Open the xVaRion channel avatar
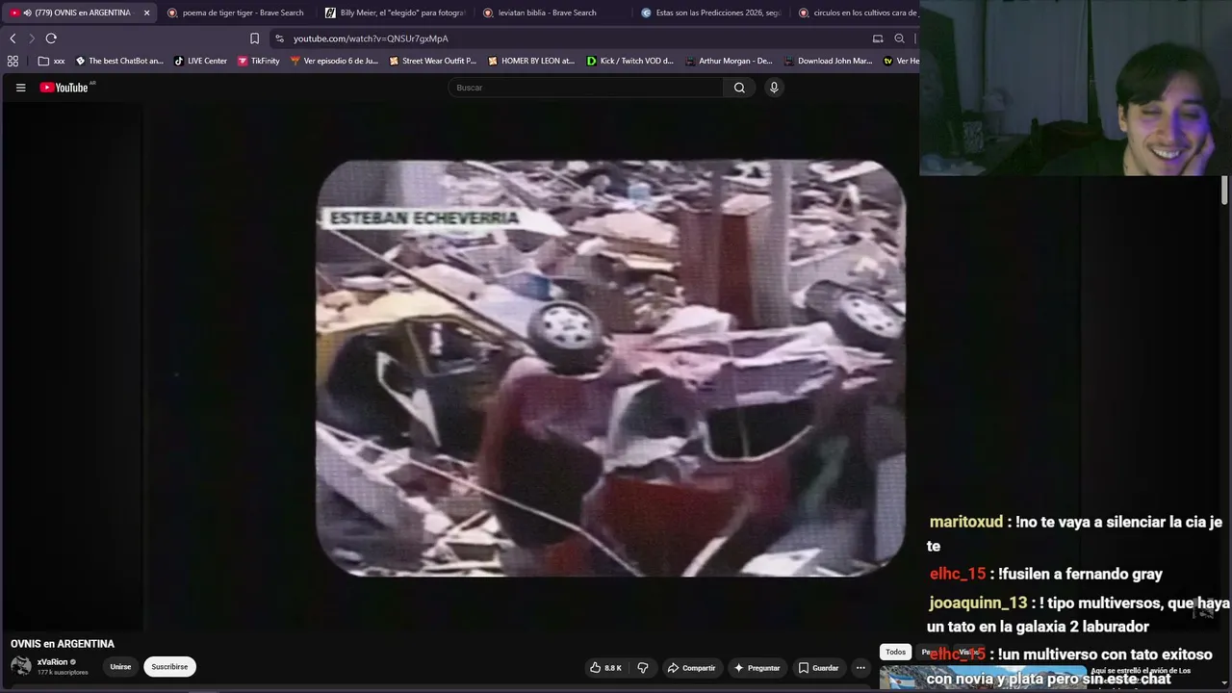 [x=21, y=666]
